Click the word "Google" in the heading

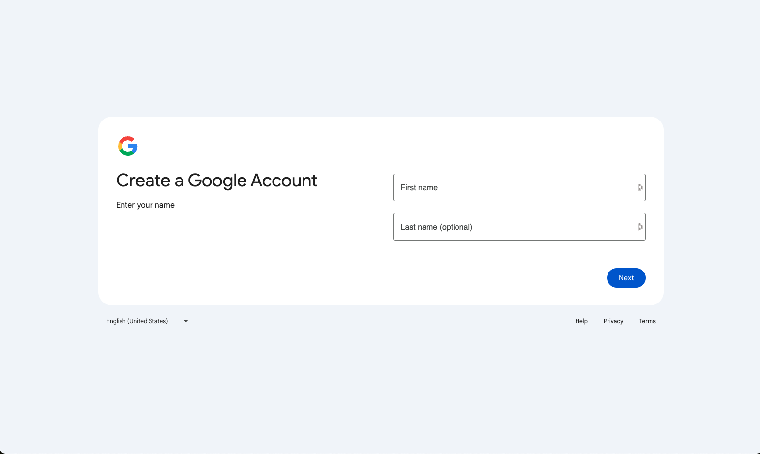(x=217, y=181)
